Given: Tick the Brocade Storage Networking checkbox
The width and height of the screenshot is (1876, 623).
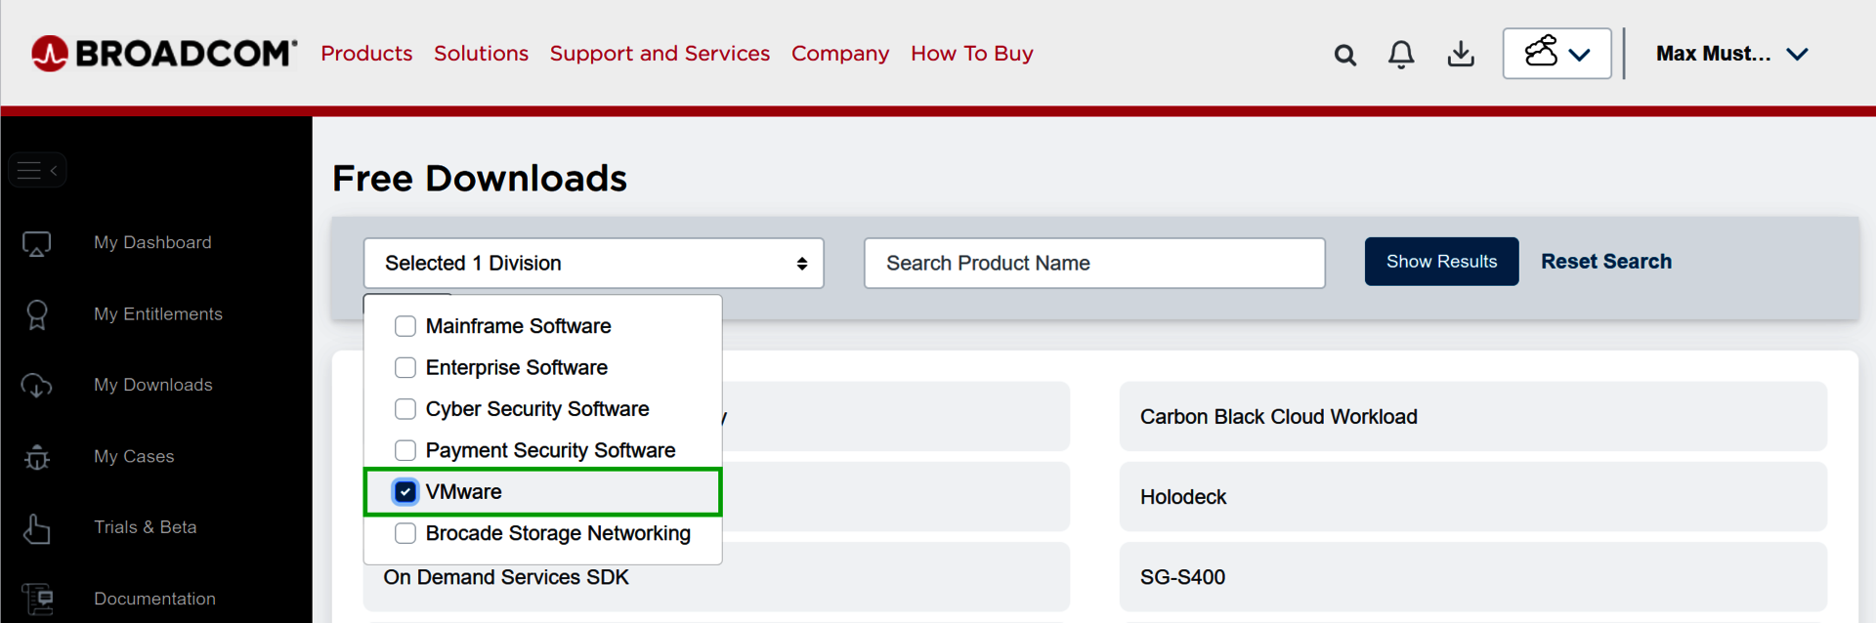Looking at the screenshot, I should click(x=405, y=533).
